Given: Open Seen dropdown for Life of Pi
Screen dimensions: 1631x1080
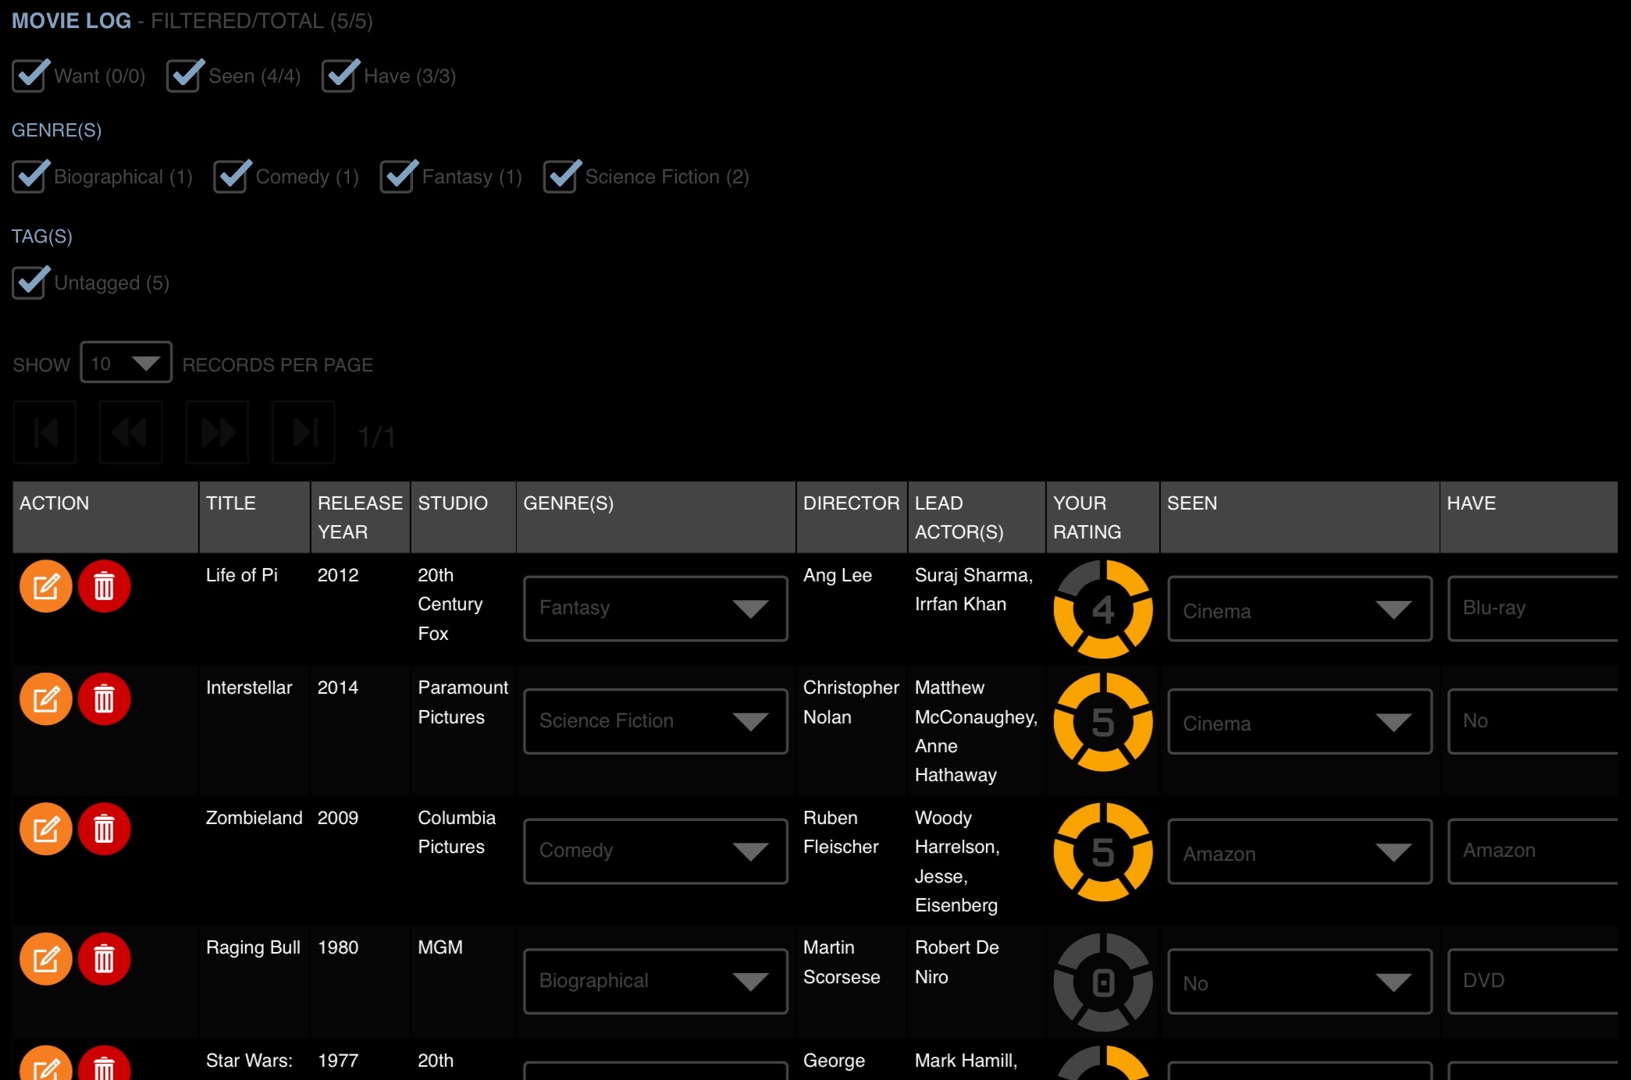Looking at the screenshot, I should point(1299,609).
